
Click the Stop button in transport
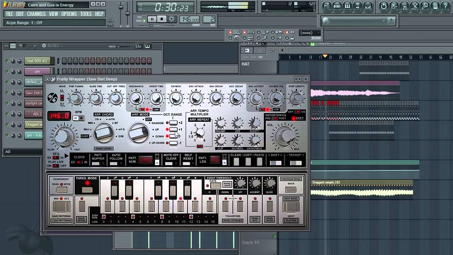162,19
